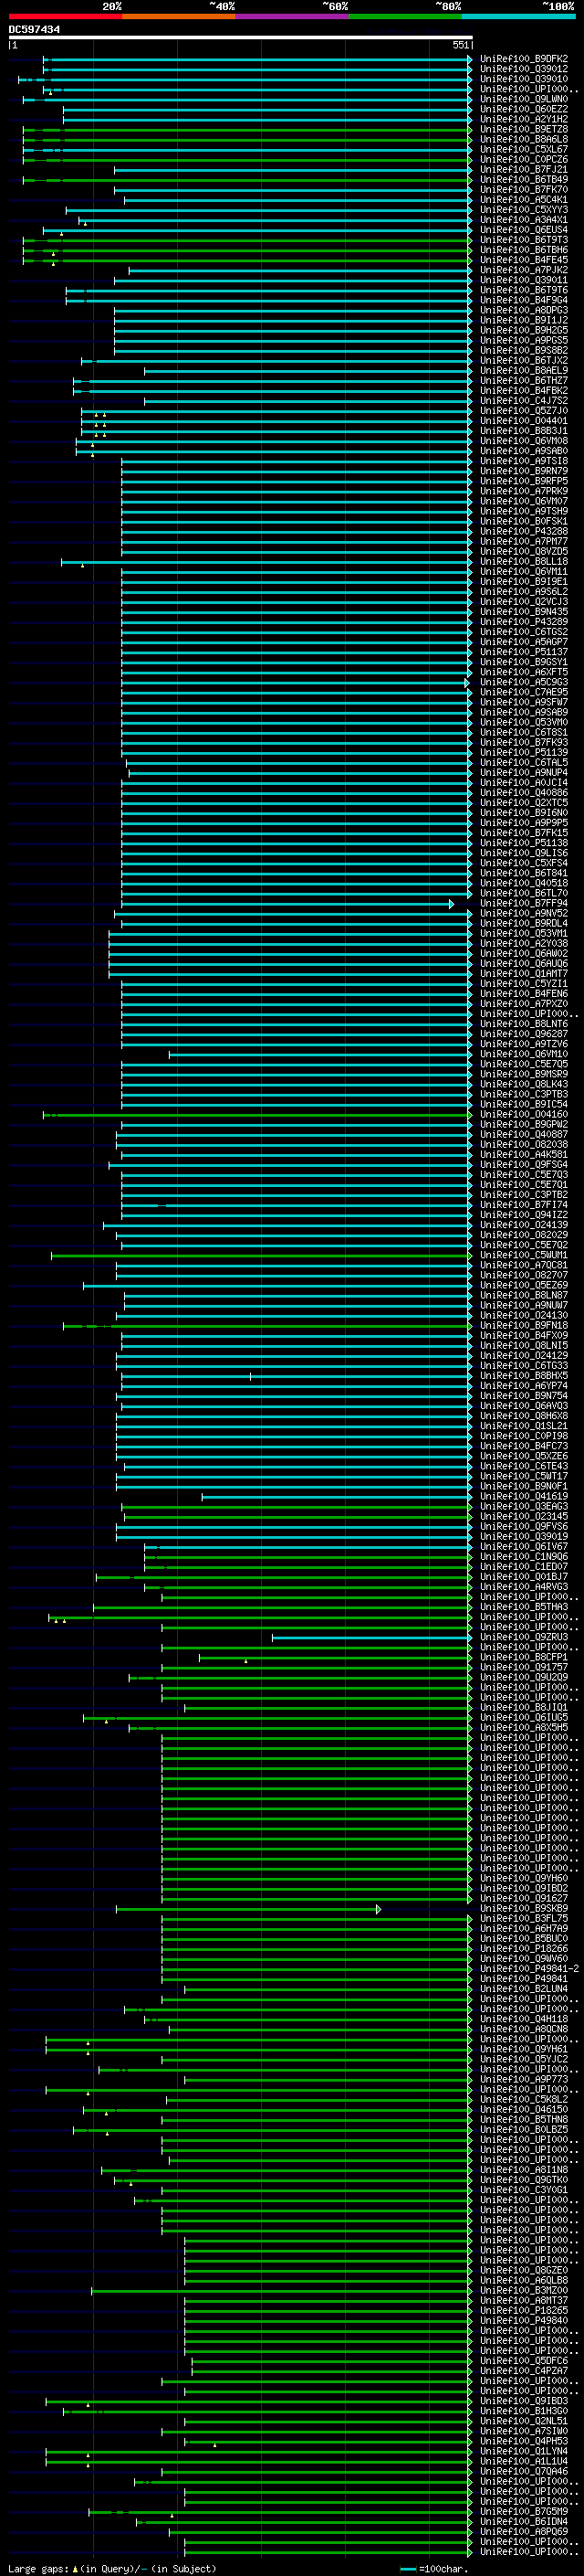Click hit label UniRef100_Q01BJ7
584x2576 pixels.
(524, 1577)
